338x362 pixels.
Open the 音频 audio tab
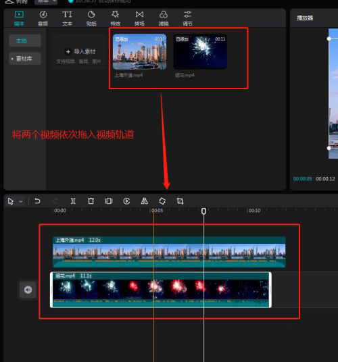(x=43, y=18)
